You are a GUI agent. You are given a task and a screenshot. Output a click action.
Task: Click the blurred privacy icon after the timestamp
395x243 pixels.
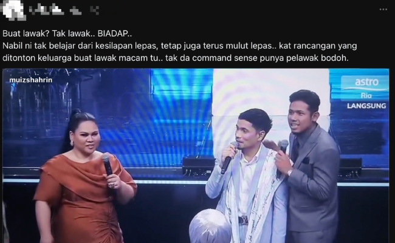(x=94, y=10)
